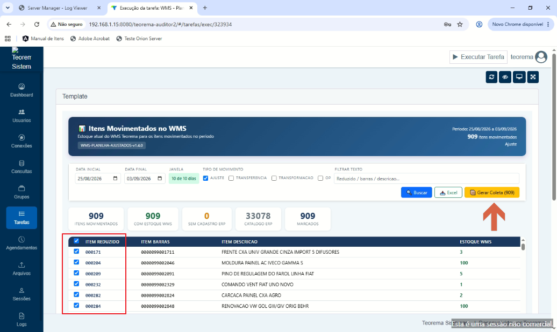The height and width of the screenshot is (332, 557).
Task: Open the tab search dropdown arrow
Action: pos(8,8)
